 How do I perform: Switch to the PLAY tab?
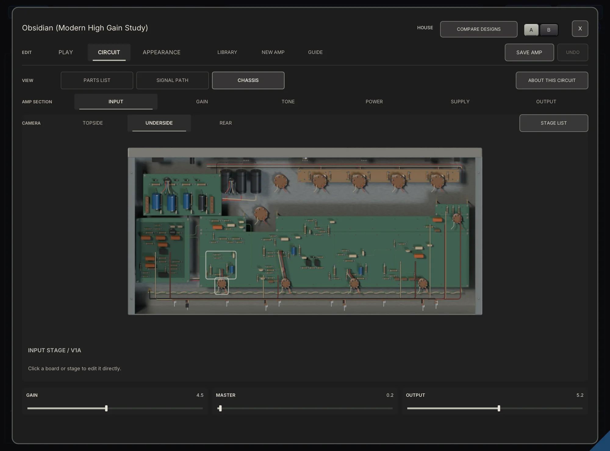click(x=66, y=52)
